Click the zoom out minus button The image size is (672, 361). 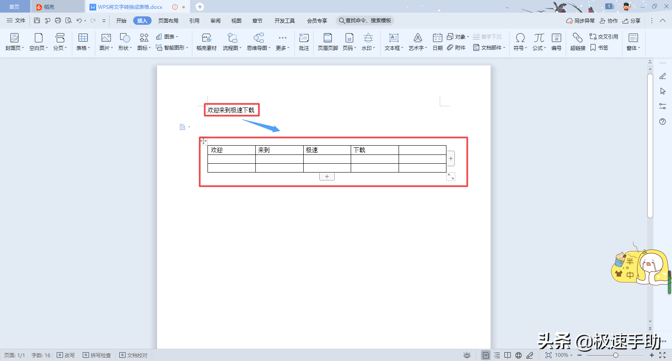[580, 355]
